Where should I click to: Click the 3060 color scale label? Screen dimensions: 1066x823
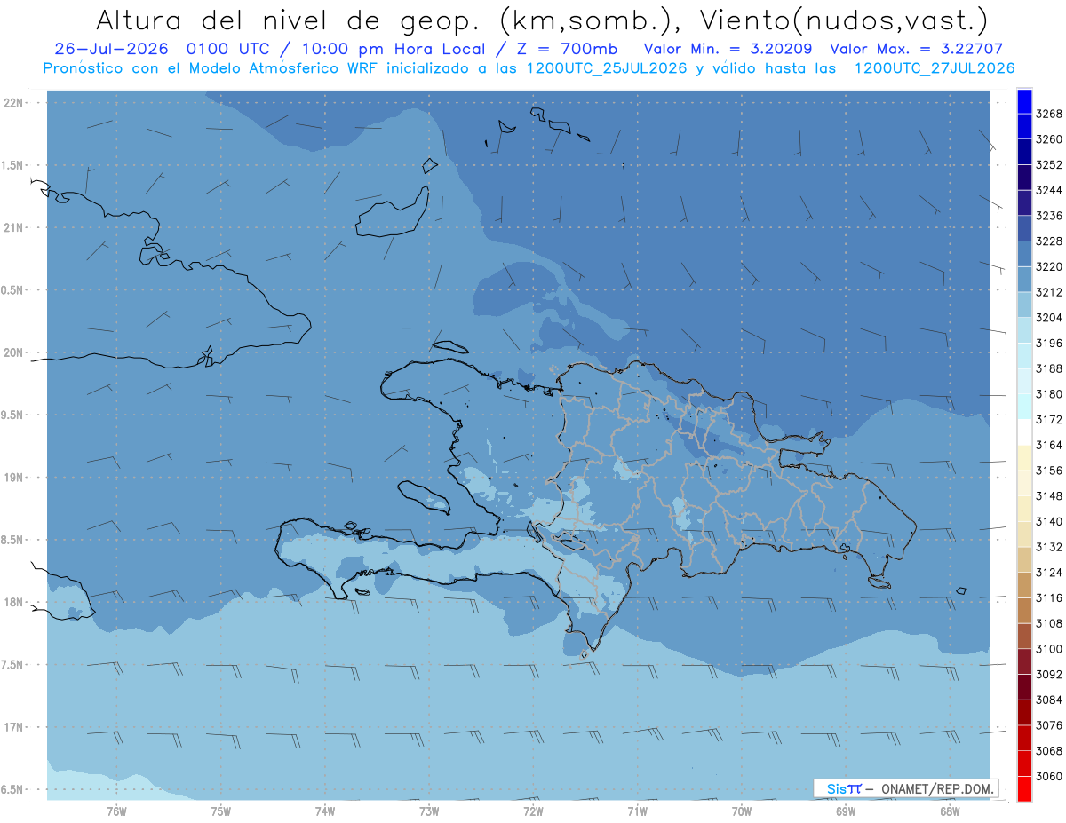[x=1049, y=776]
